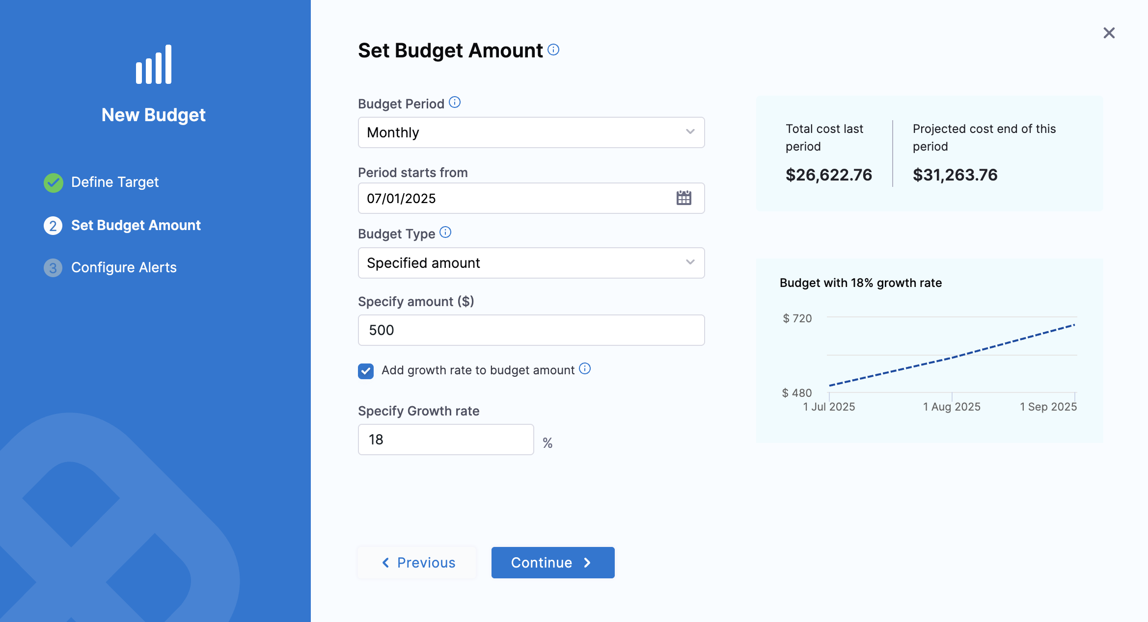This screenshot has height=622, width=1148.
Task: Uncheck Add growth rate to budget amount
Action: 366,371
